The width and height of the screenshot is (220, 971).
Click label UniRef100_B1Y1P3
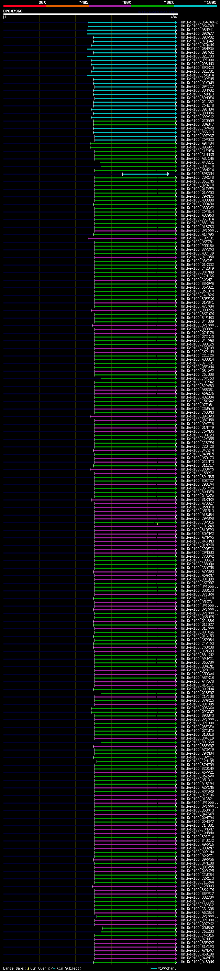point(197,947)
